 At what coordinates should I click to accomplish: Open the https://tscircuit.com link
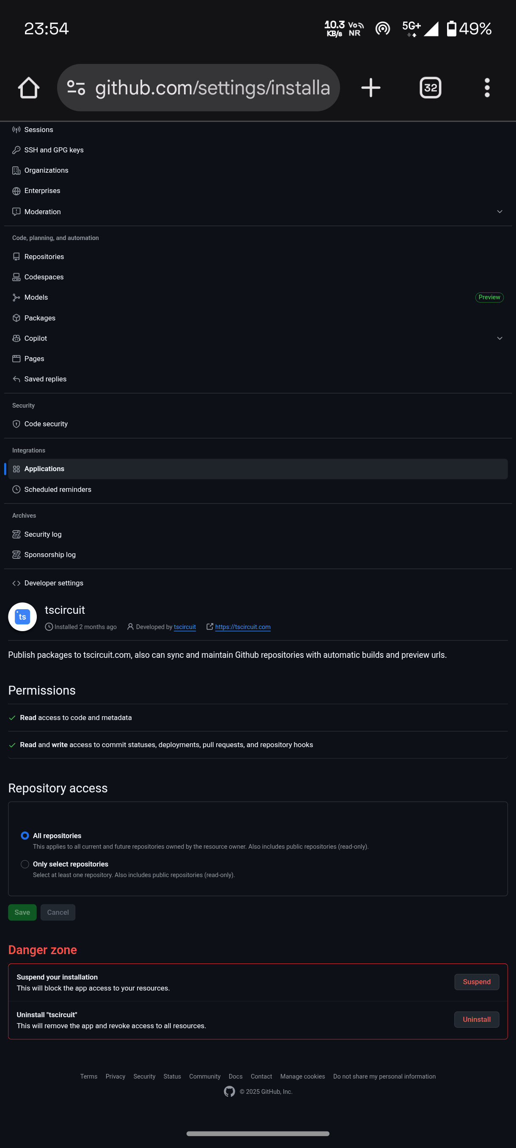click(x=243, y=627)
